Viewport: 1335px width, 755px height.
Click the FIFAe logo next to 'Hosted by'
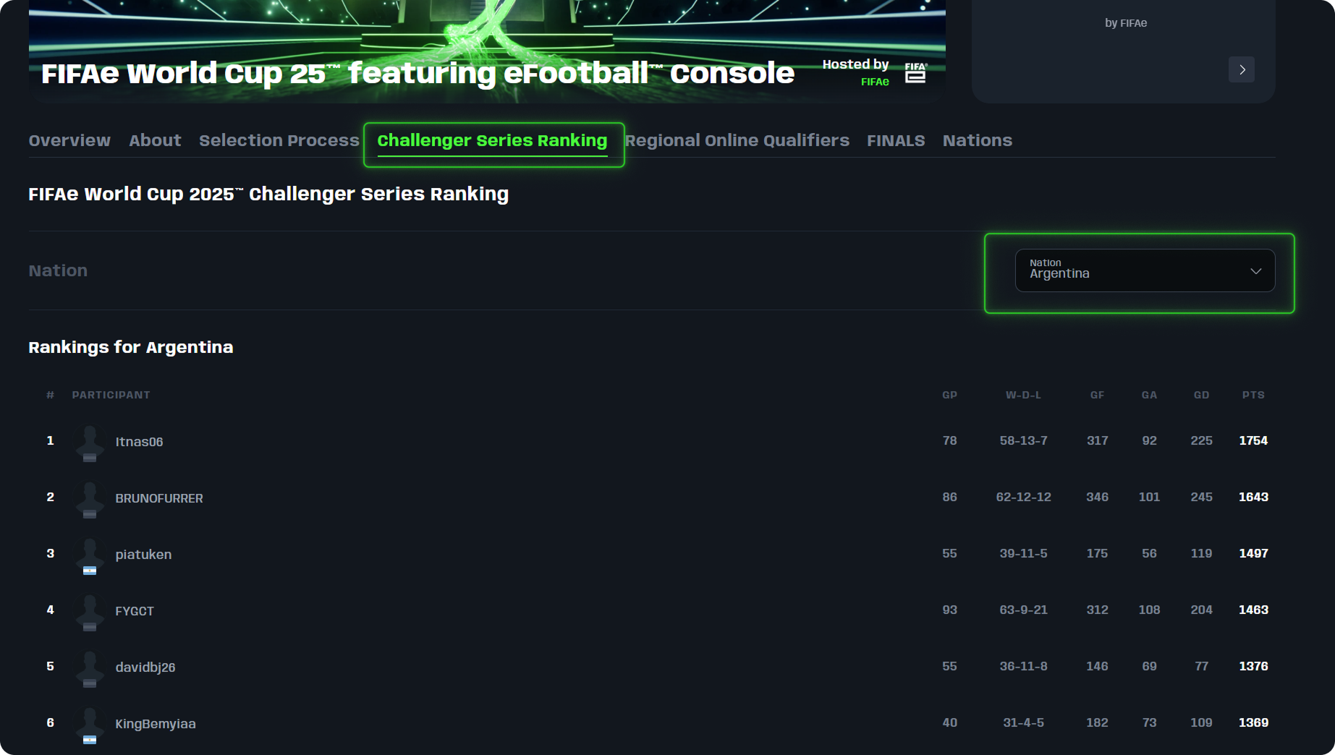915,72
